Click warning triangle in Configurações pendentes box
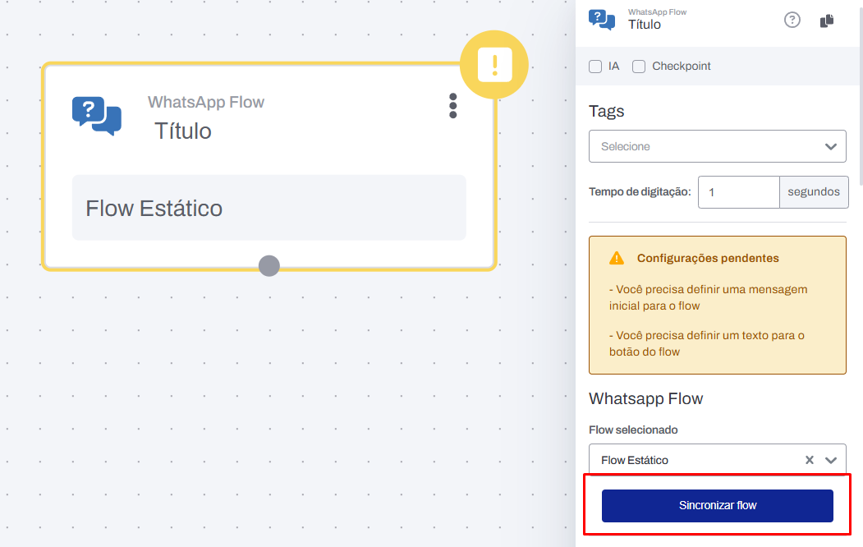This screenshot has width=863, height=547. 617,258
